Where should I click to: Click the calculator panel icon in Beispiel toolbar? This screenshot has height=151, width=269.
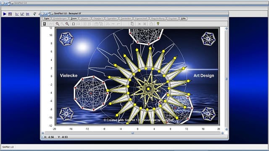click(x=45, y=24)
